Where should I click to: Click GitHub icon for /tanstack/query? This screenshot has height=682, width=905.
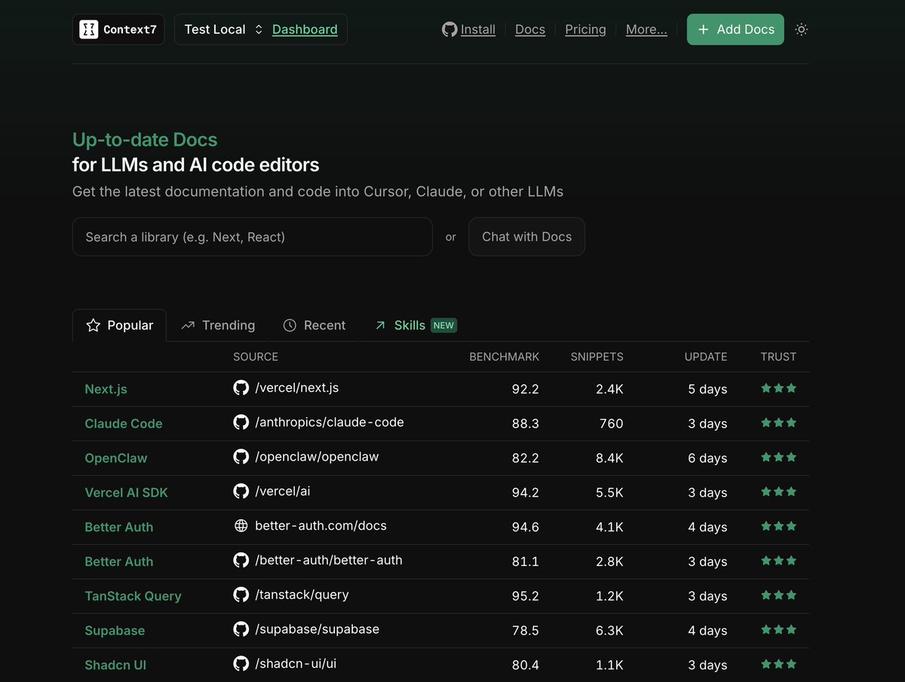[x=241, y=595]
